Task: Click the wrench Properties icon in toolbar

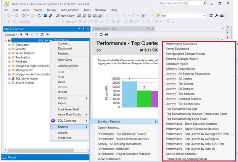Action: click(217, 16)
